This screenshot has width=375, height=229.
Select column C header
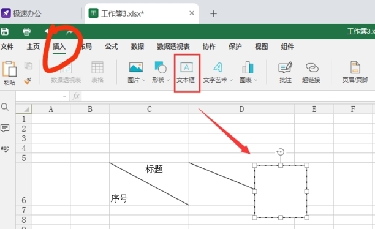tap(150, 109)
